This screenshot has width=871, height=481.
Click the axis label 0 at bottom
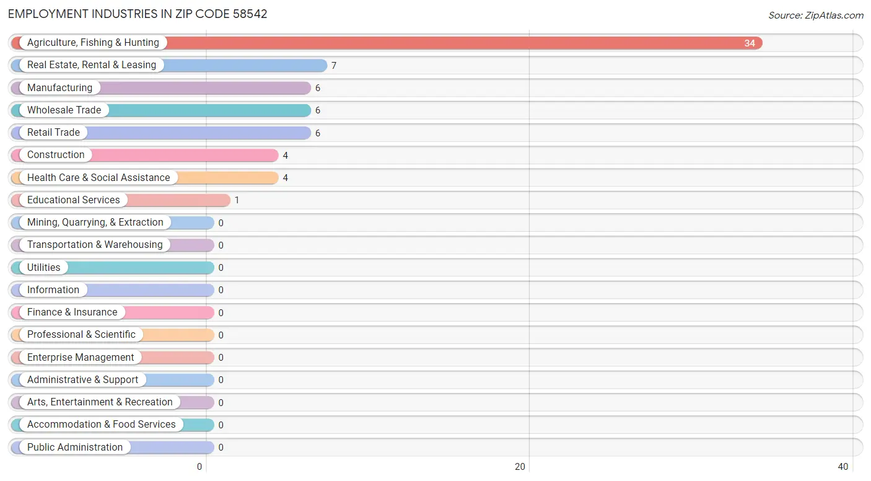tap(199, 467)
